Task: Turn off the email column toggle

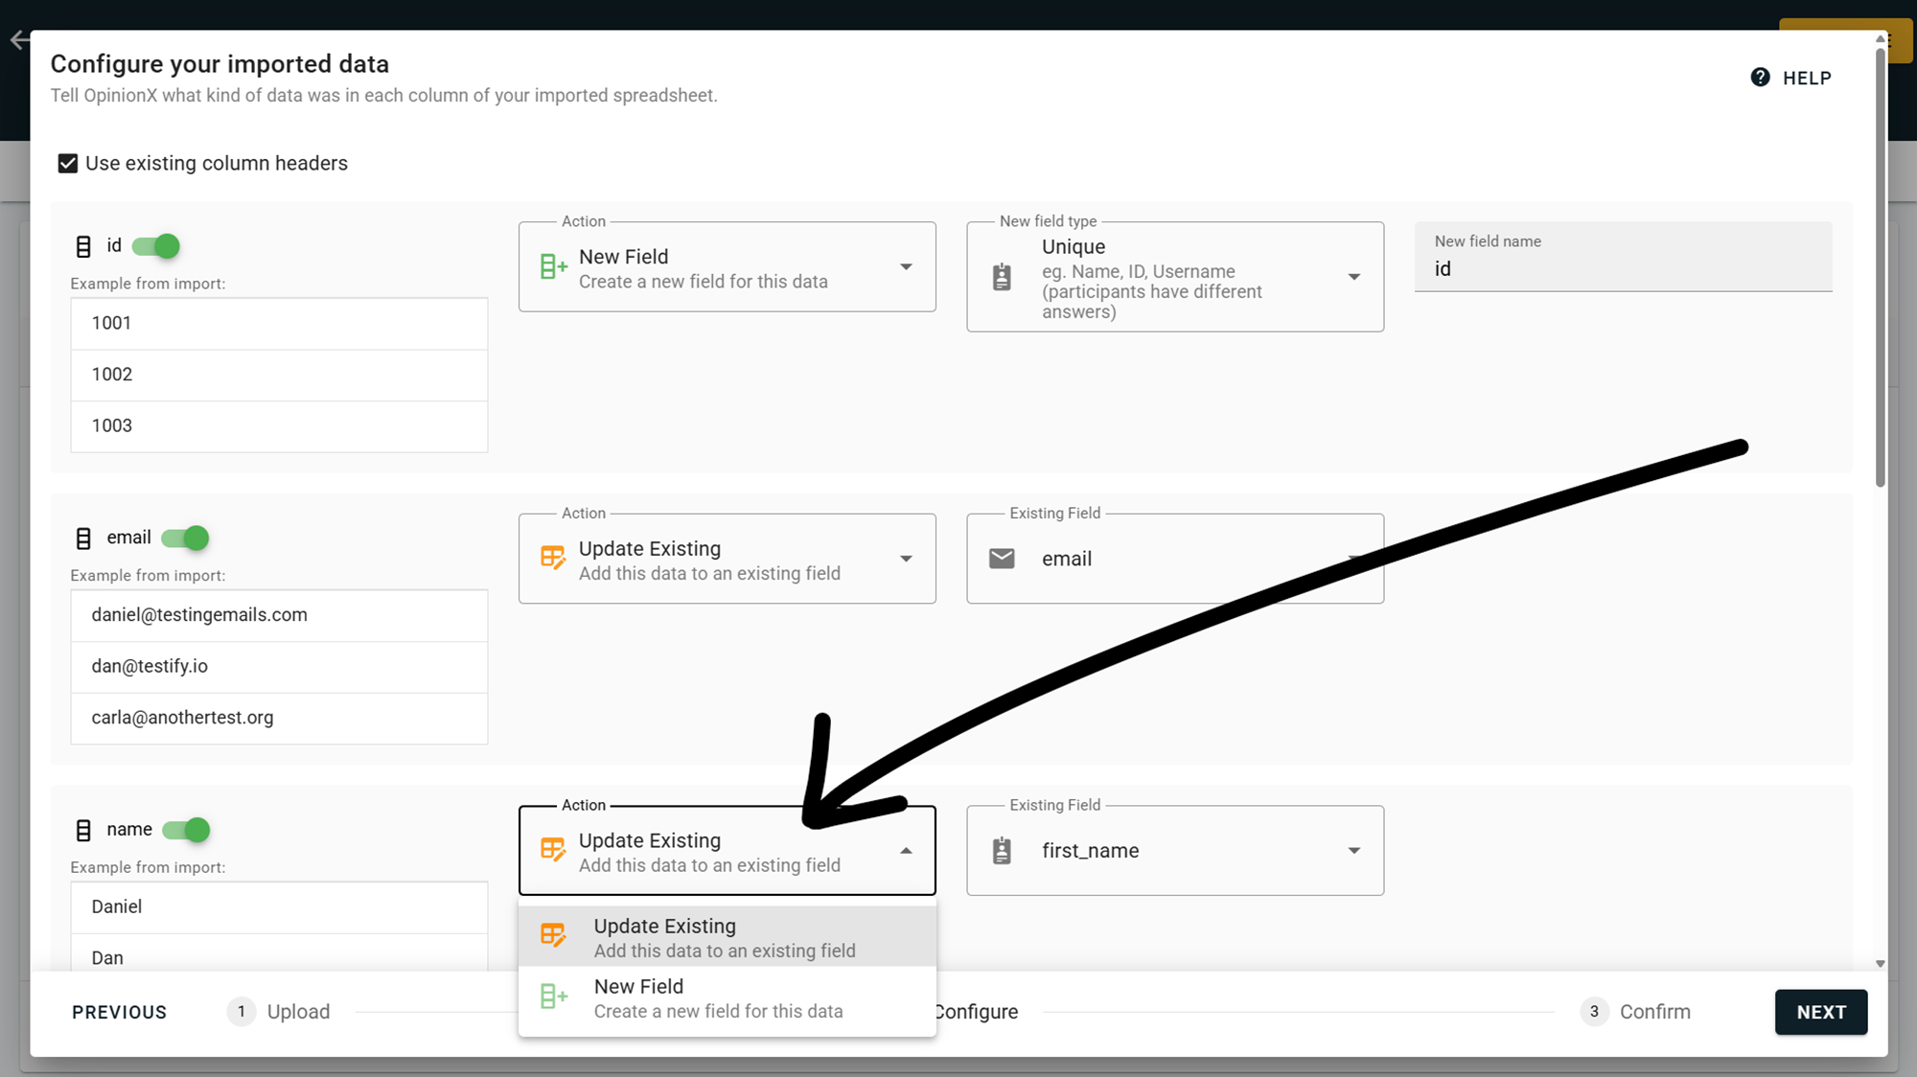Action: click(186, 538)
